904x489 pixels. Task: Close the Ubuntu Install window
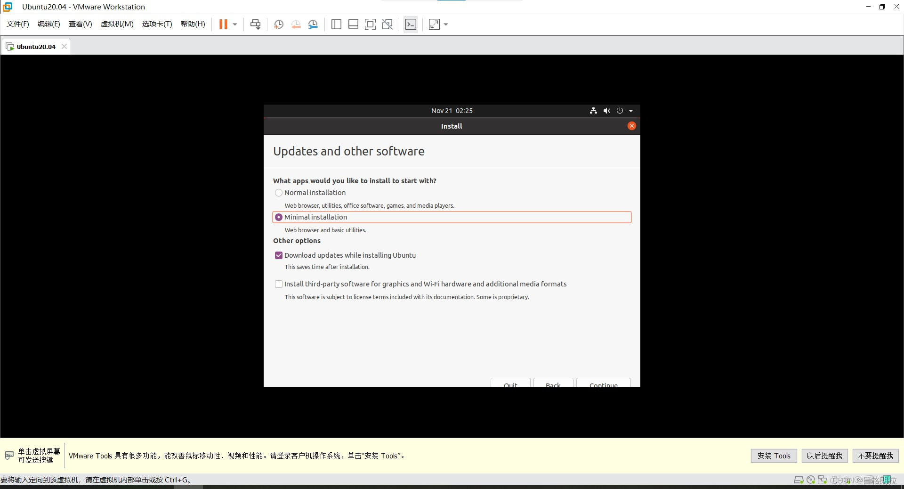(632, 126)
